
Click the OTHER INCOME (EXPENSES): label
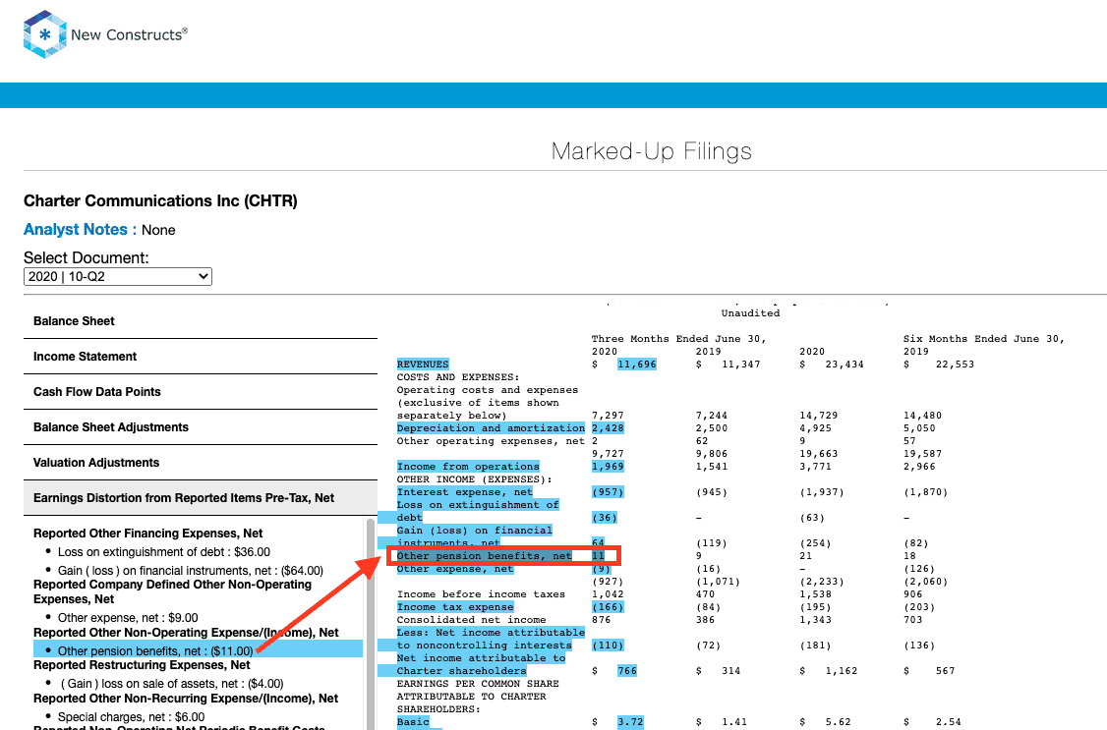coord(475,478)
